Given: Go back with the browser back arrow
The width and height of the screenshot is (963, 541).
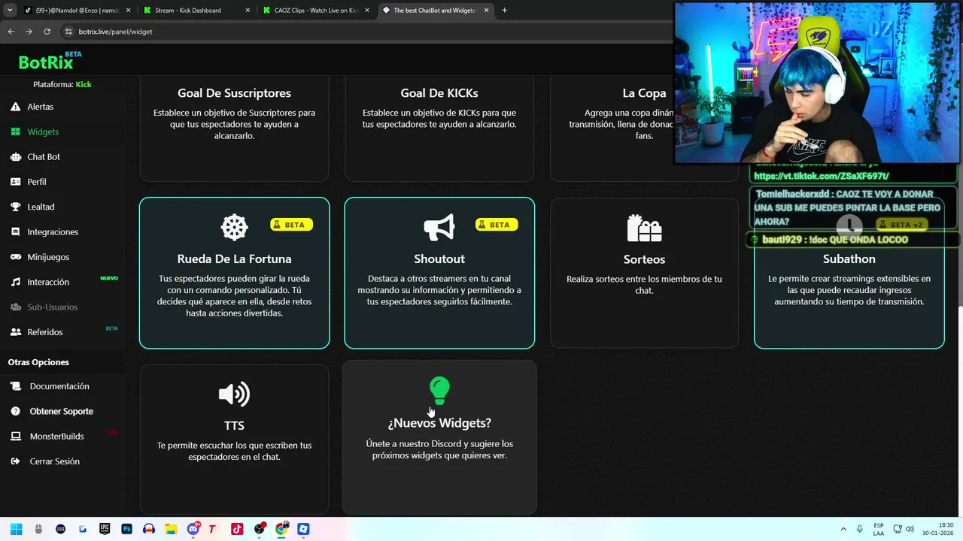Looking at the screenshot, I should click(11, 32).
